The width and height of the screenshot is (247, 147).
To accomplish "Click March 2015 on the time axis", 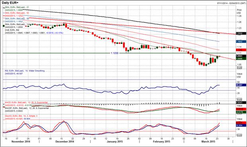I will [x=208, y=141].
